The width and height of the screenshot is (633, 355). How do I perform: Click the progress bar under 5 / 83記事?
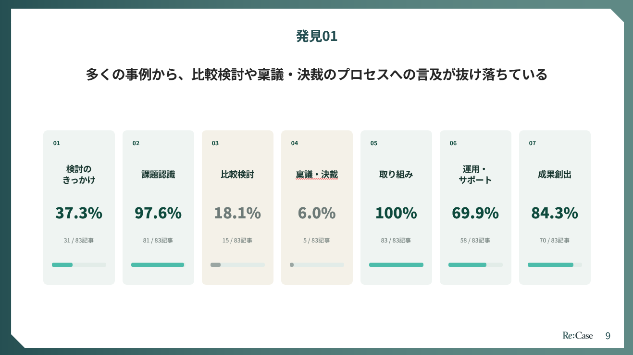(317, 265)
